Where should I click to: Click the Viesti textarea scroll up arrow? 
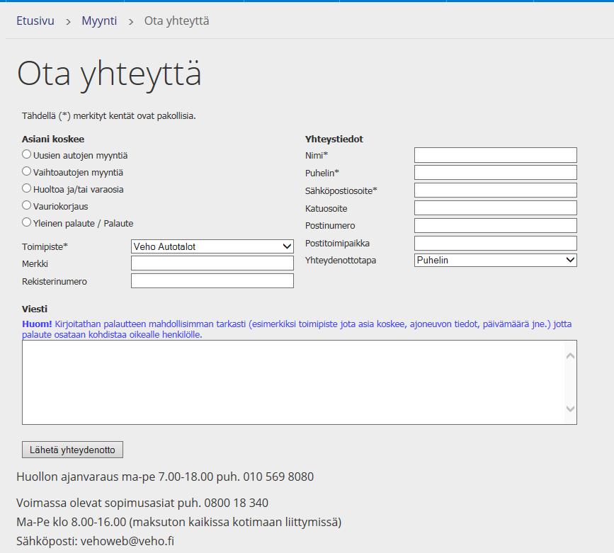click(571, 356)
